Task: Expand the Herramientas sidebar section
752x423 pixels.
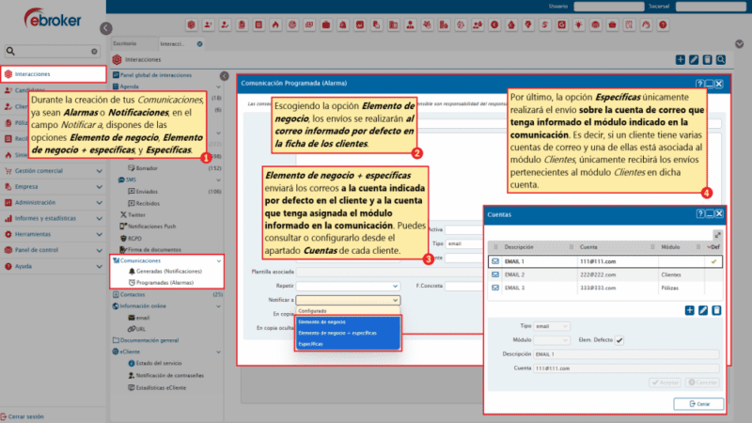Action: click(x=99, y=234)
